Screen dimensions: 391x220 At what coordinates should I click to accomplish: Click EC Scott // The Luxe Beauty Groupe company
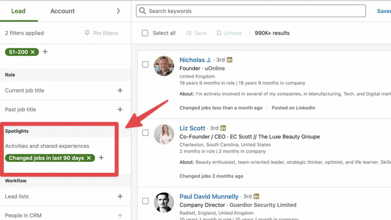(275, 137)
